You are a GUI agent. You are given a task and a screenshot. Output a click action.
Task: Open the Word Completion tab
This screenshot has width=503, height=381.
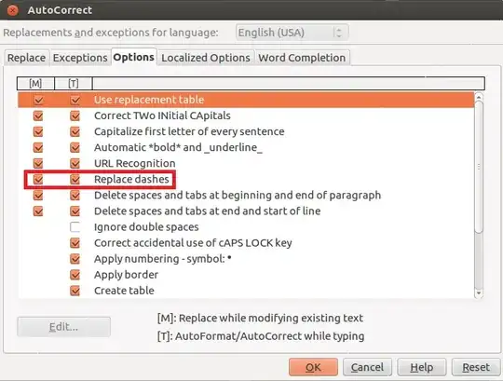(x=302, y=58)
